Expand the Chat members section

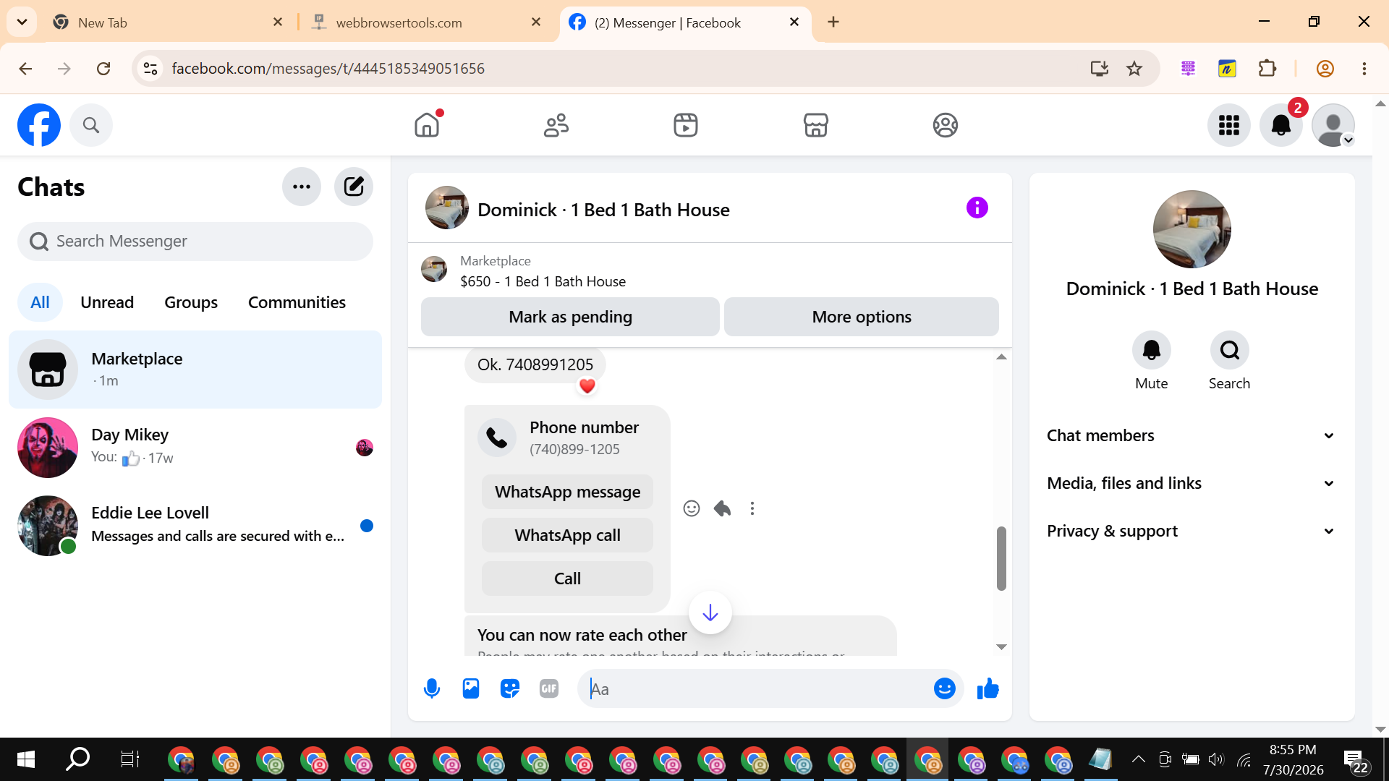click(1191, 435)
